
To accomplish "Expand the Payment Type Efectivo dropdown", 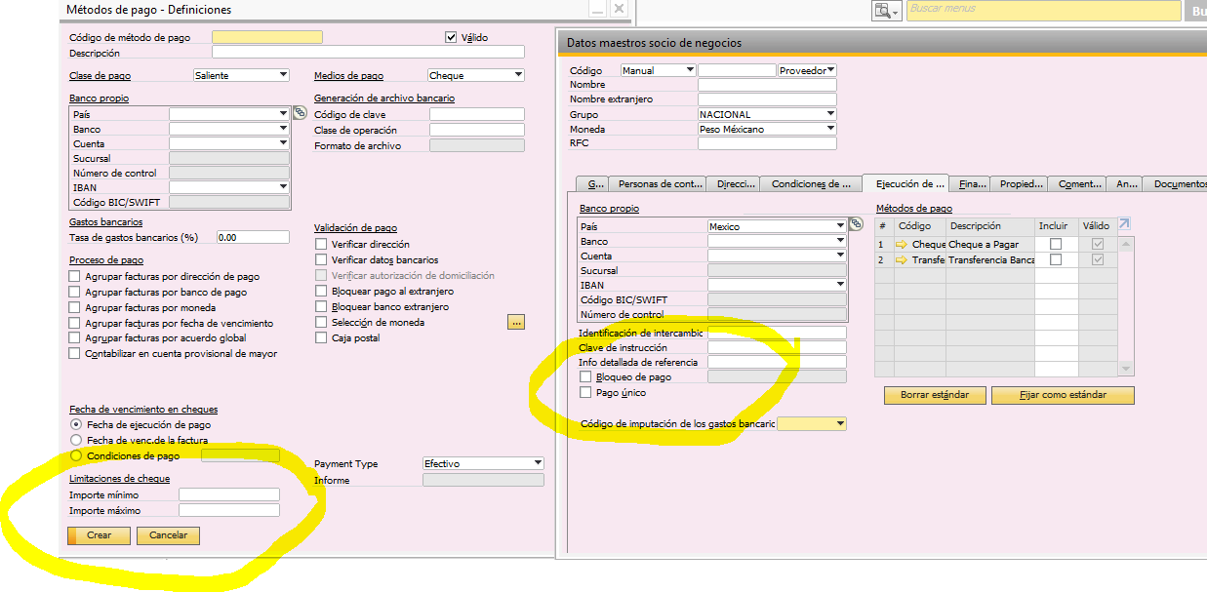I will click(537, 463).
